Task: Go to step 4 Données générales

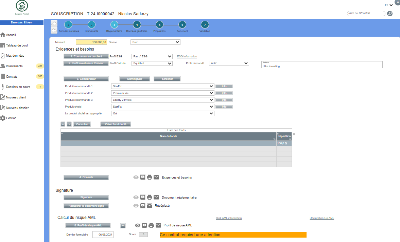Action: click(137, 25)
